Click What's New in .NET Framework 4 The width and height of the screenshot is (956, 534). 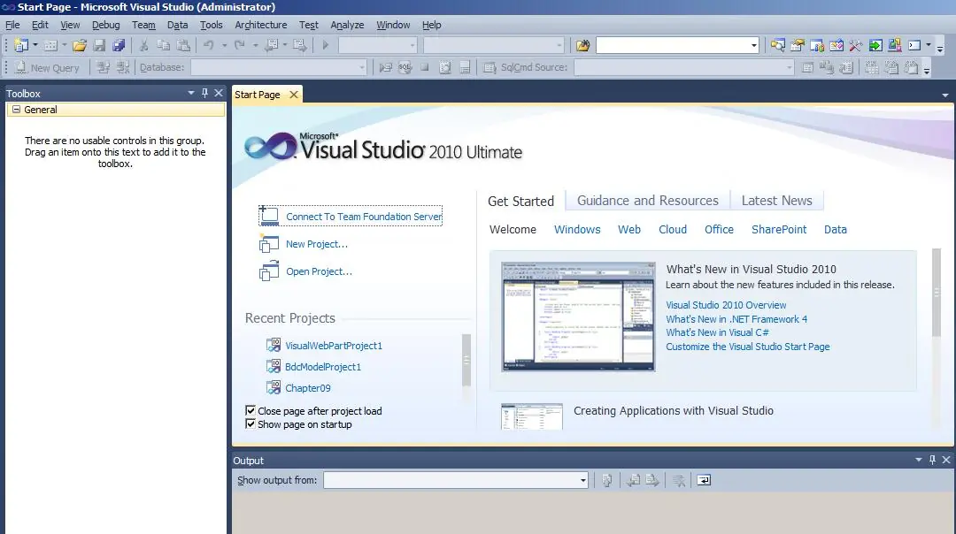[x=736, y=319]
